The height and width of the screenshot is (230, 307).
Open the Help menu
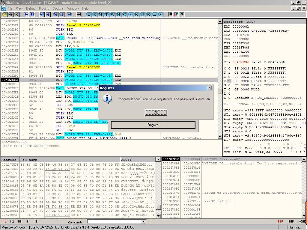coord(85,8)
